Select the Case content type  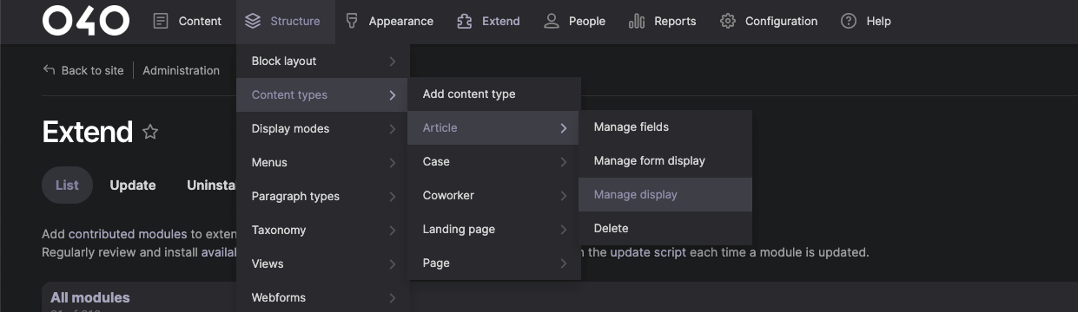click(493, 162)
